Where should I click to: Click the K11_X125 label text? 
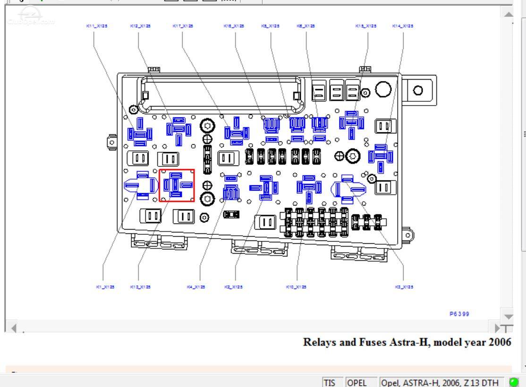pyautogui.click(x=97, y=26)
